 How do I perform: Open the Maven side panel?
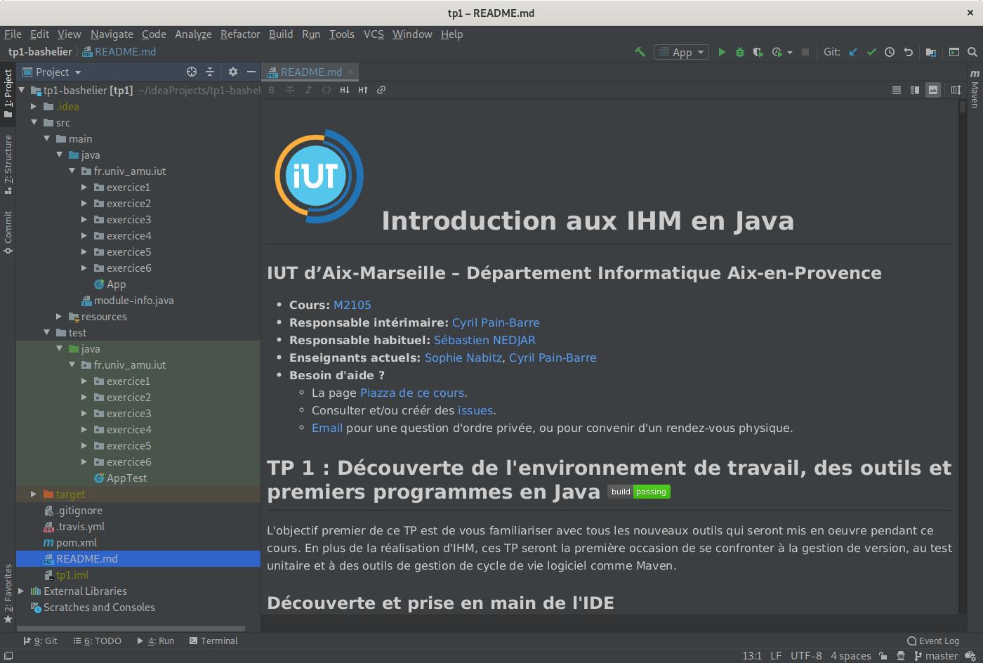coord(975,88)
